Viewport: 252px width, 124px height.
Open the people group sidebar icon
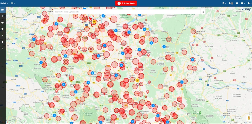[2, 23]
